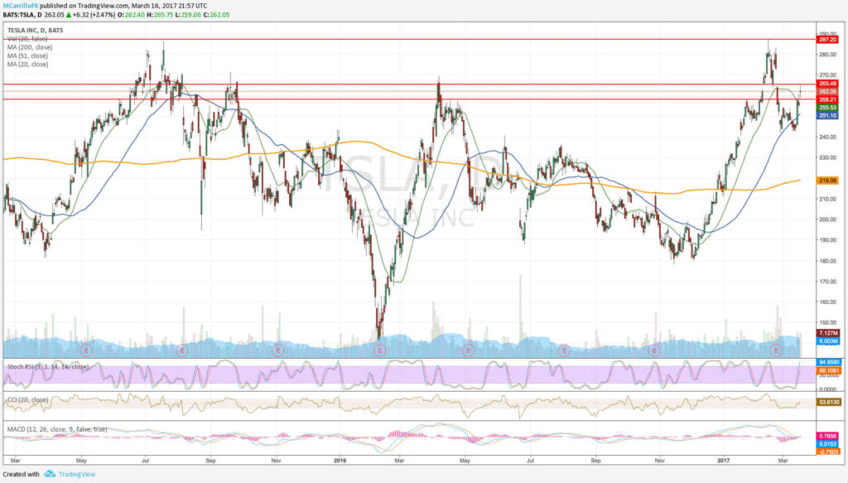The height and width of the screenshot is (483, 848).
Task: Click the blue 6.003M volume average label
Action: (827, 341)
